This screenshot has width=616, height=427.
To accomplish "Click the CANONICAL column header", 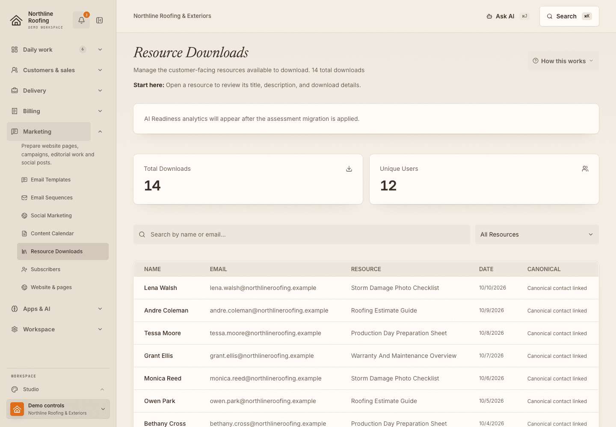I will [544, 269].
